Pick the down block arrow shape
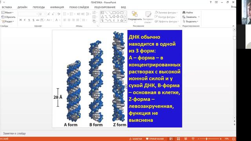Image resolution: width=251 pixels, height=141 pixels. click(x=118, y=16)
